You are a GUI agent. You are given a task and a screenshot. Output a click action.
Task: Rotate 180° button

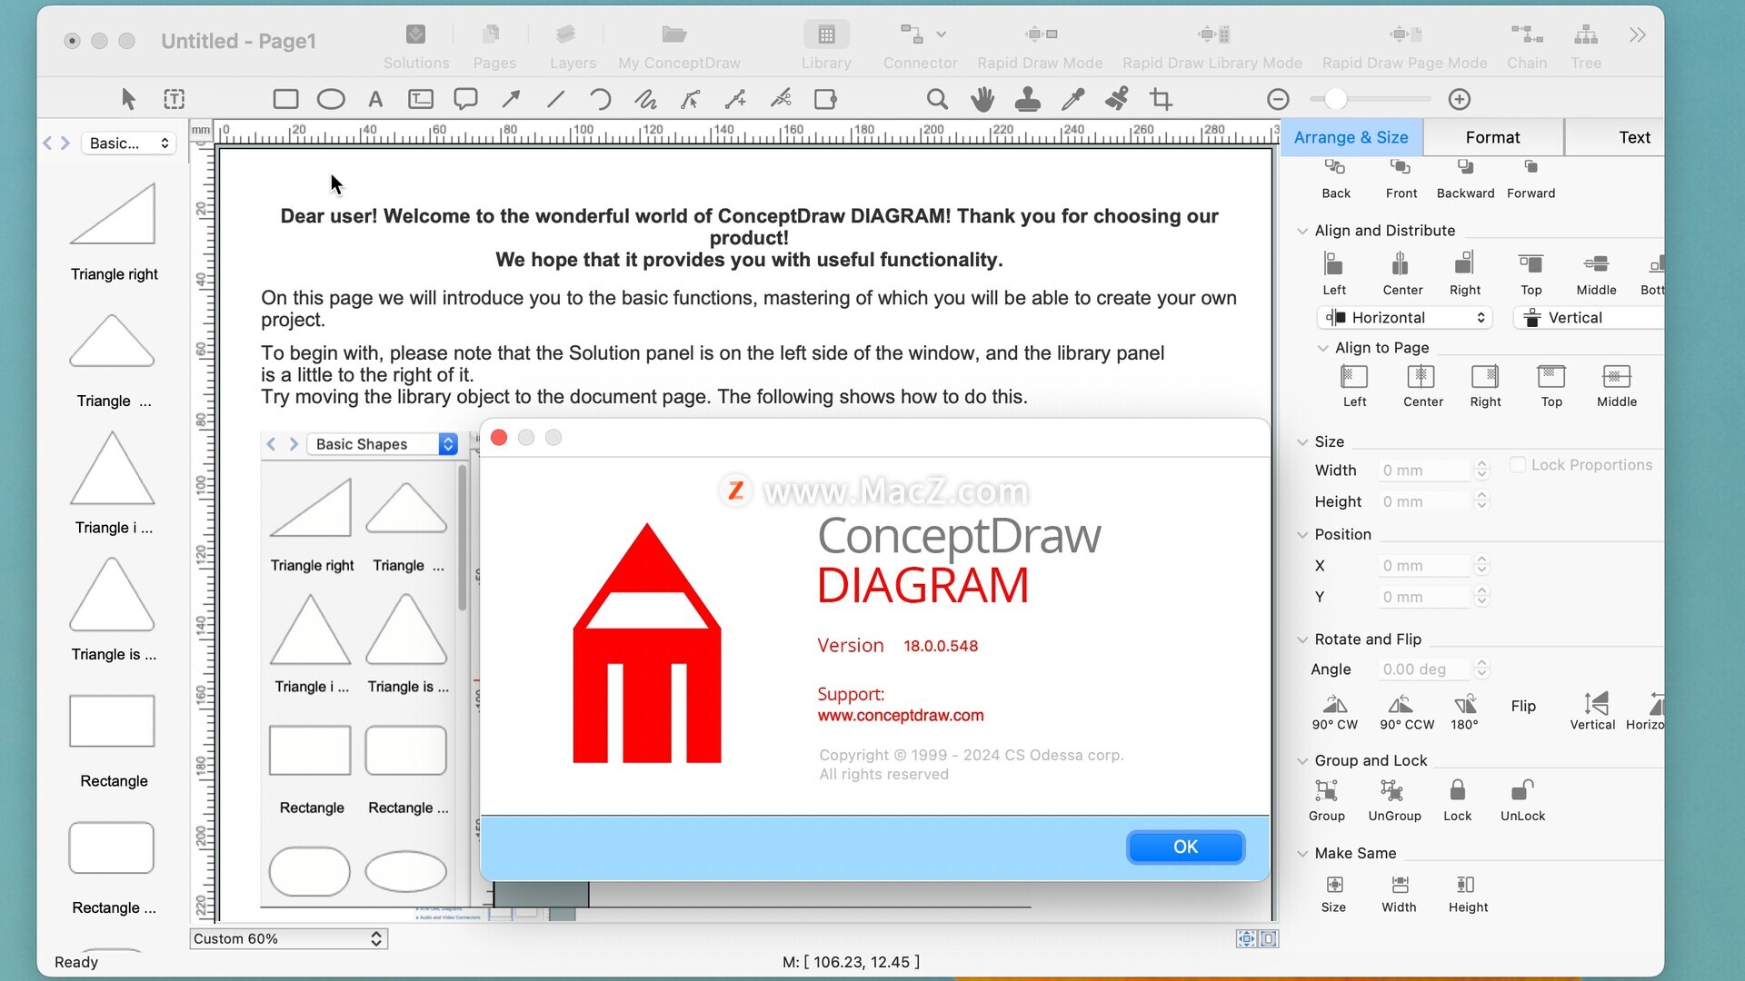coord(1464,712)
